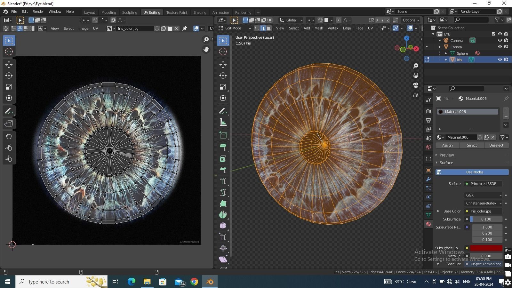This screenshot has width=512, height=288.
Task: Add a new material slot with plus
Action: point(506,110)
